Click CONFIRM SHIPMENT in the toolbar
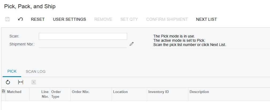 [x=167, y=19]
